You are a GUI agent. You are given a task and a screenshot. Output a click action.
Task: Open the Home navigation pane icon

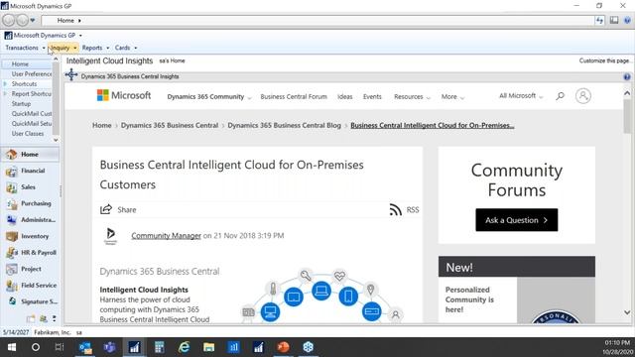click(x=11, y=155)
